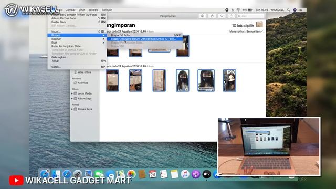The image size is (336, 189).
Task: Choose Ekspor Asli yang Belum Dimodifikasi
Action: point(145,39)
